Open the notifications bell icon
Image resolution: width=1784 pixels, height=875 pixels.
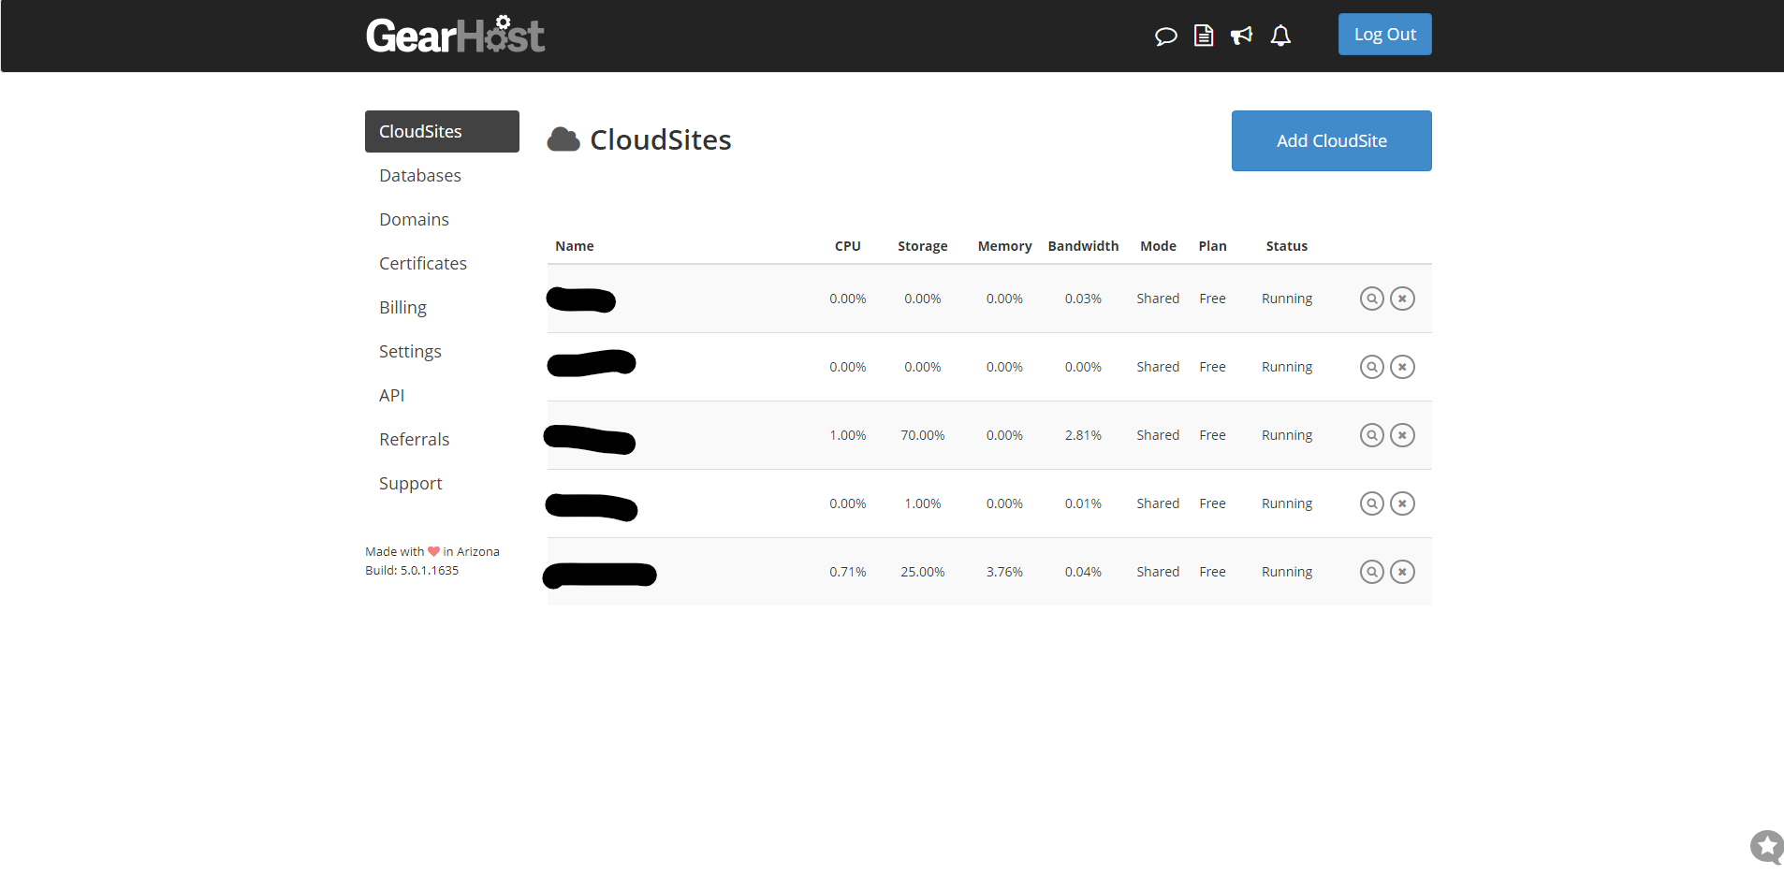click(x=1280, y=36)
